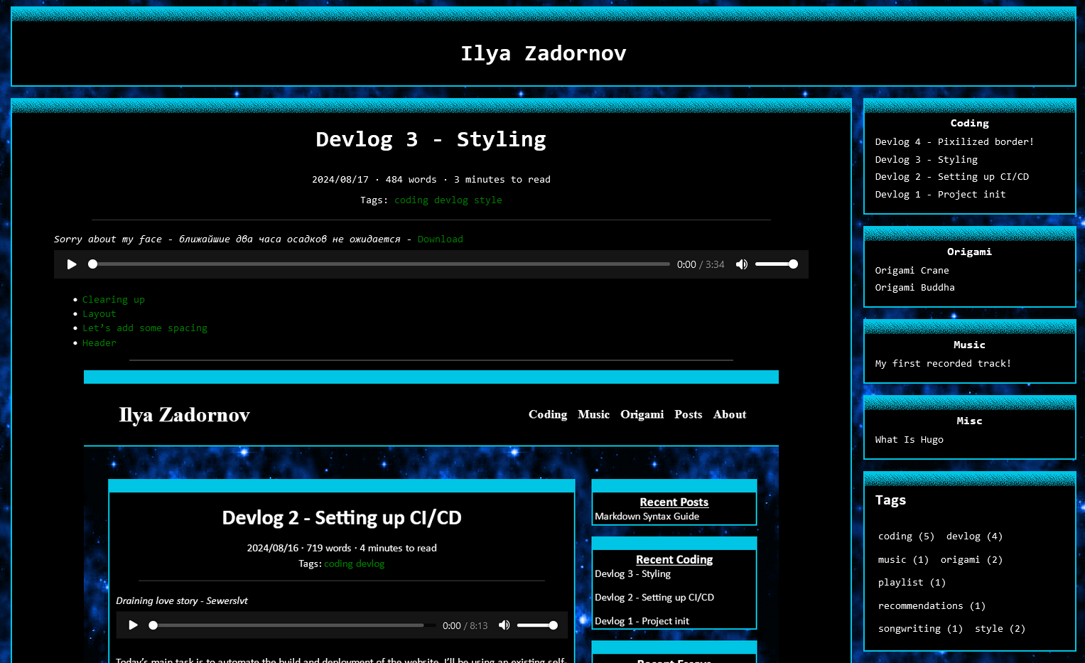Viewport: 1085px width, 663px height.
Task: Open the coding tag under Devlog 3
Action: 411,200
